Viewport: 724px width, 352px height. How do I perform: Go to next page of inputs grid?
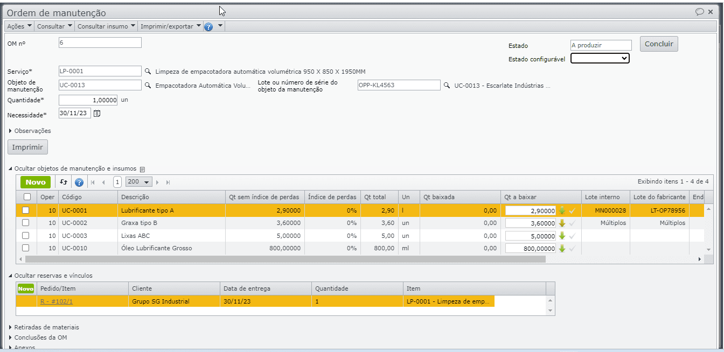pyautogui.click(x=158, y=182)
